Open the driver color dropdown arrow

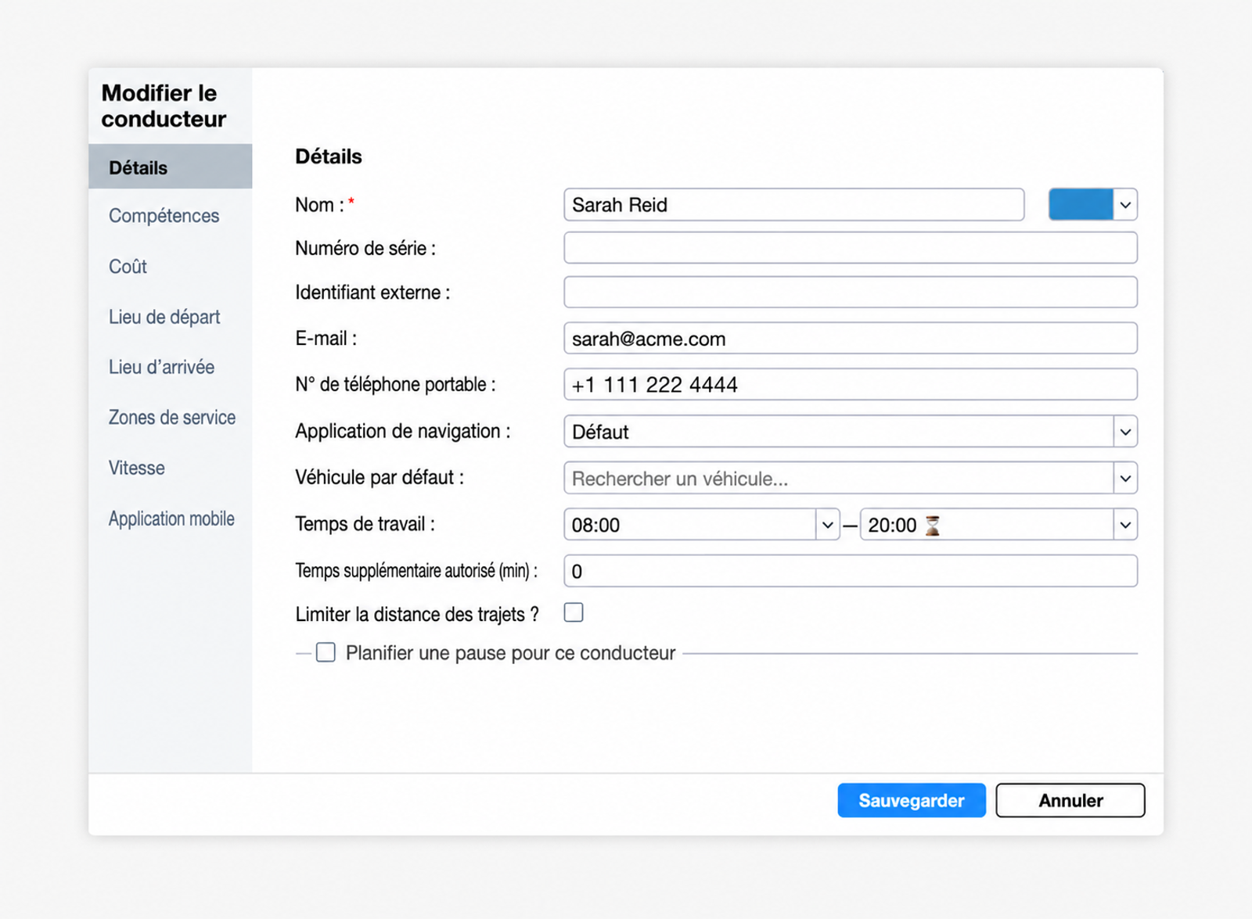(x=1124, y=205)
